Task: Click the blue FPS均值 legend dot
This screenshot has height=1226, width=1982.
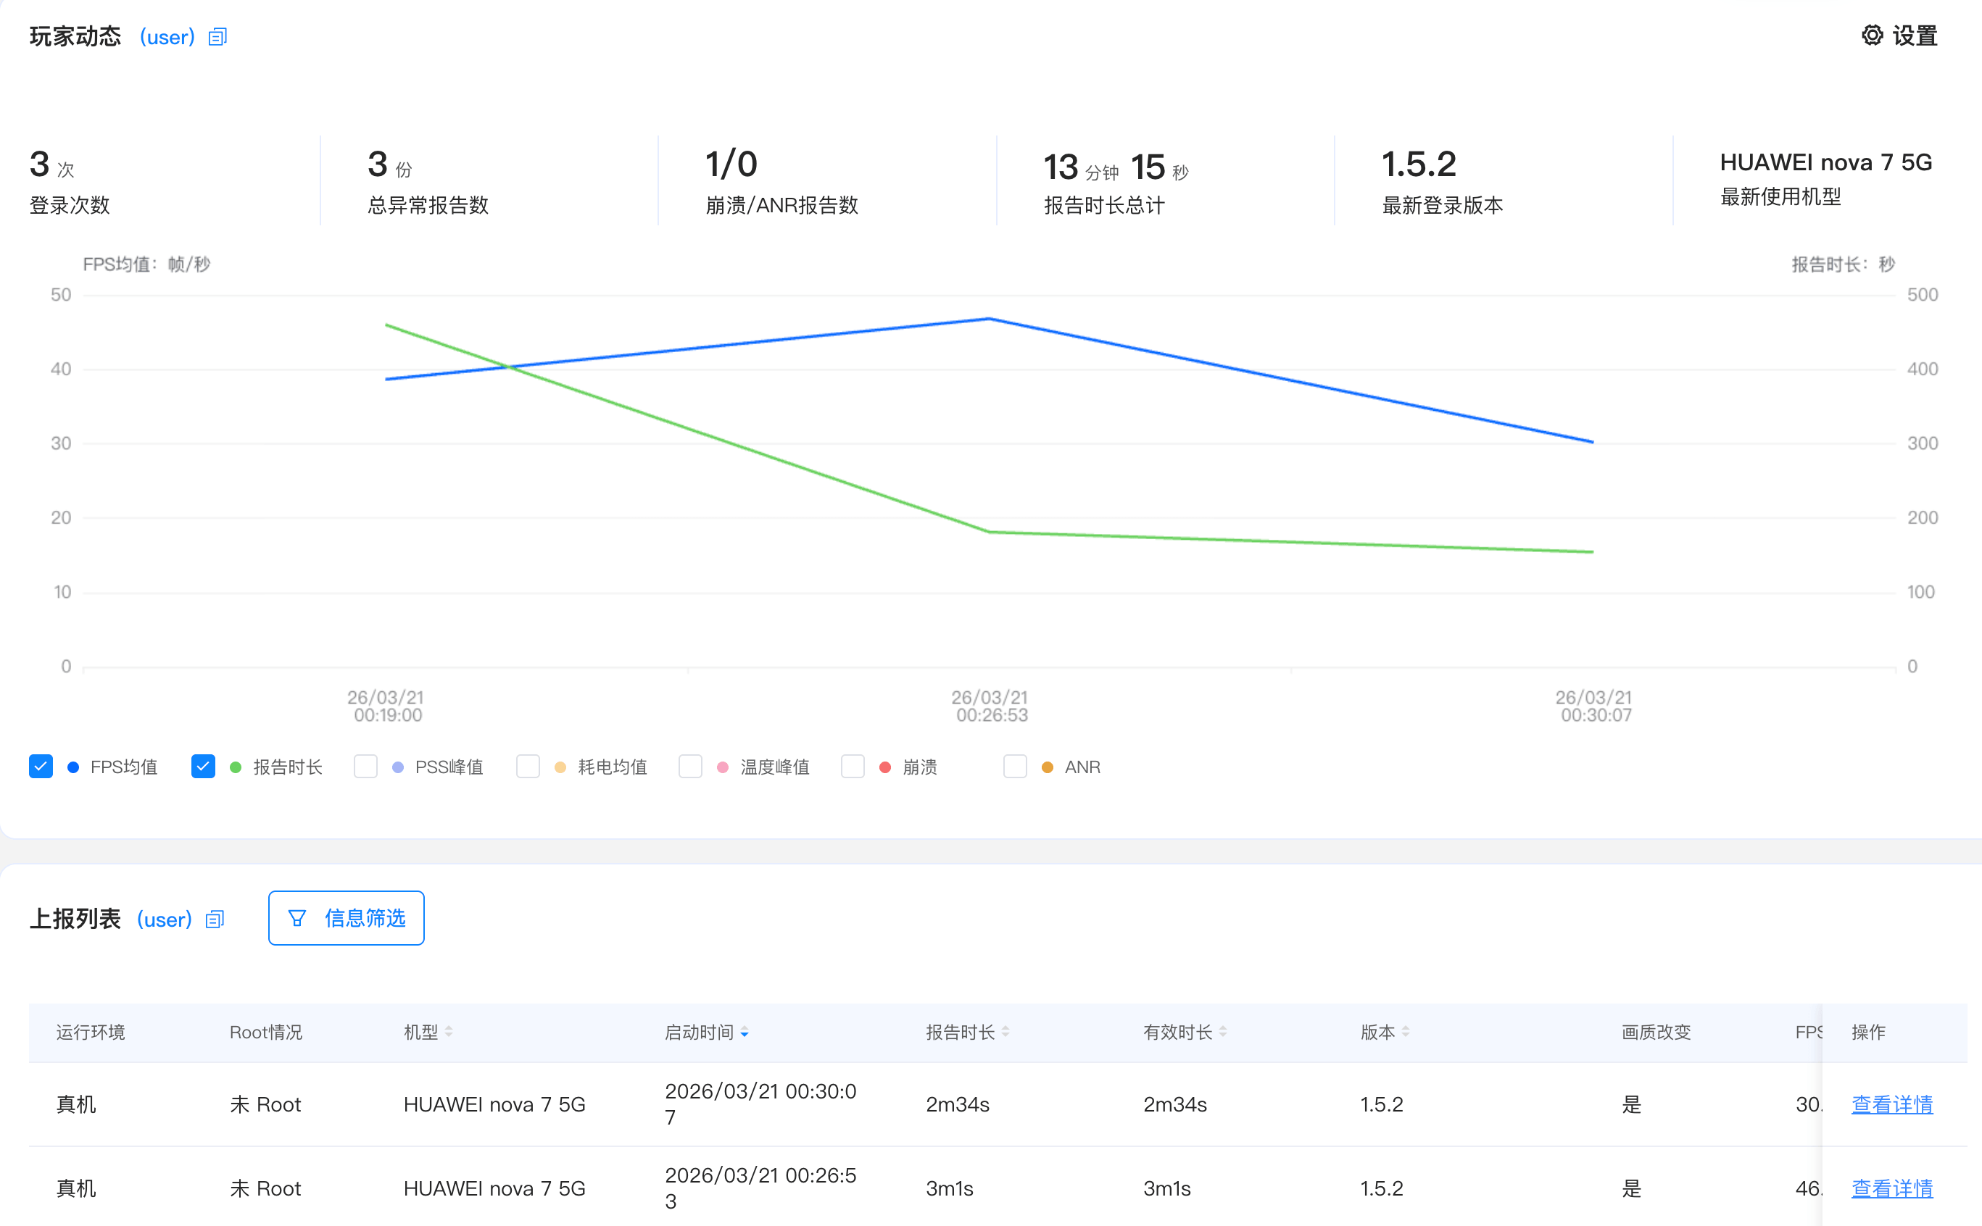Action: point(73,767)
